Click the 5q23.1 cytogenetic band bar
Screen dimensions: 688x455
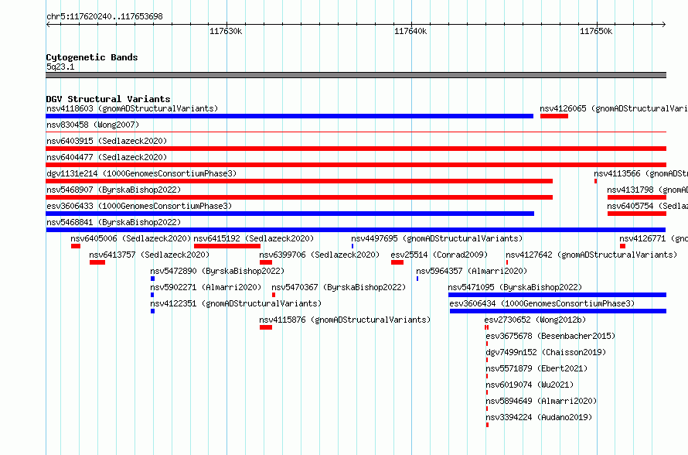356,75
